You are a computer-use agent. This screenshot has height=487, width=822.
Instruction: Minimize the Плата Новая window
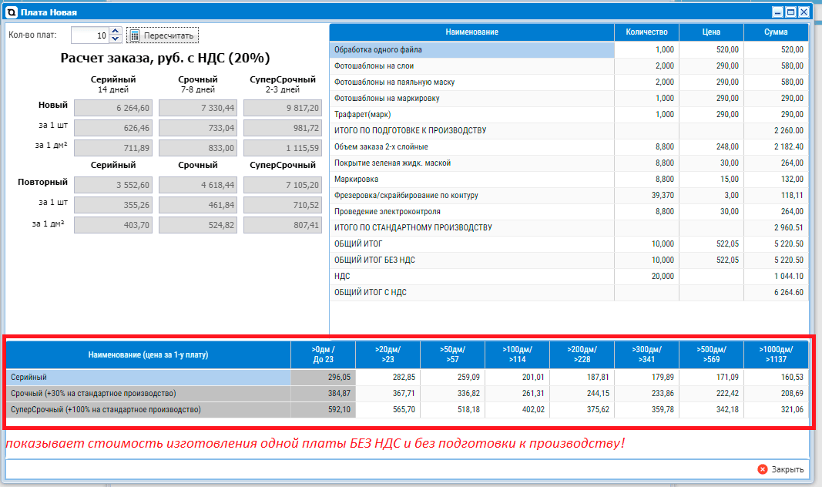click(777, 12)
